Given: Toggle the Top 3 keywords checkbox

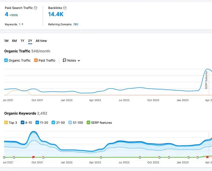Looking at the screenshot, I should 6,123.
